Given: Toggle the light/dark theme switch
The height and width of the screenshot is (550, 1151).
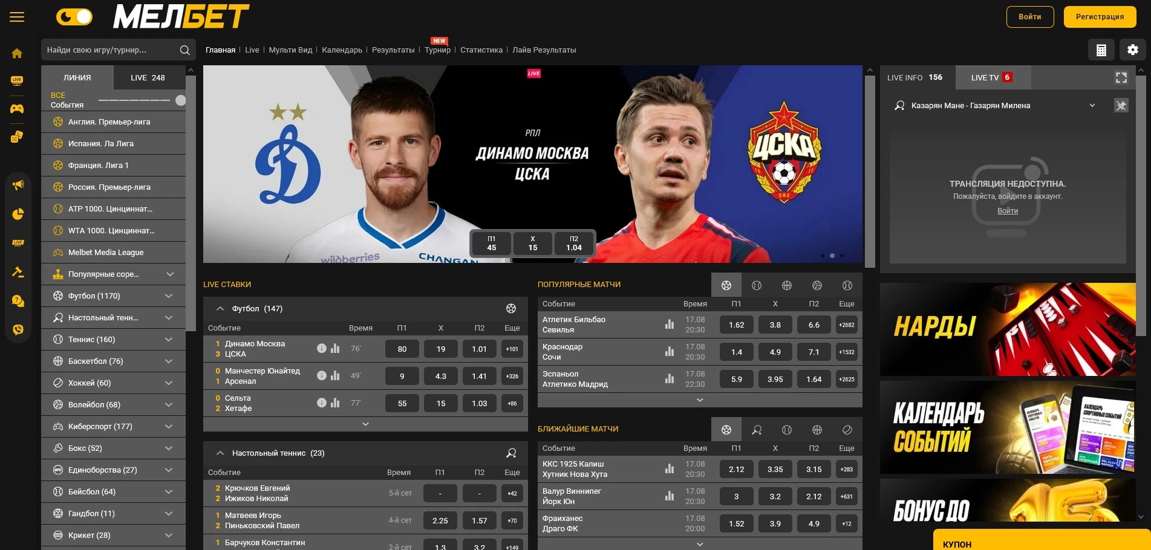Looking at the screenshot, I should click(x=74, y=17).
